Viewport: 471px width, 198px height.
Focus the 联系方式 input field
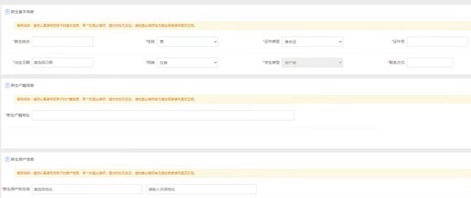430,63
